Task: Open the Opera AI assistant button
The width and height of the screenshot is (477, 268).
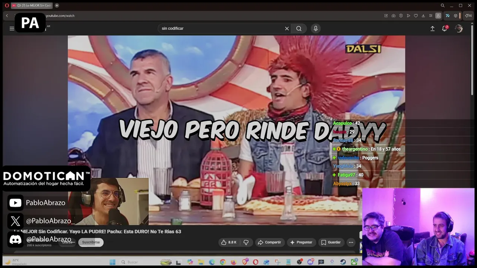Action: click(468, 16)
